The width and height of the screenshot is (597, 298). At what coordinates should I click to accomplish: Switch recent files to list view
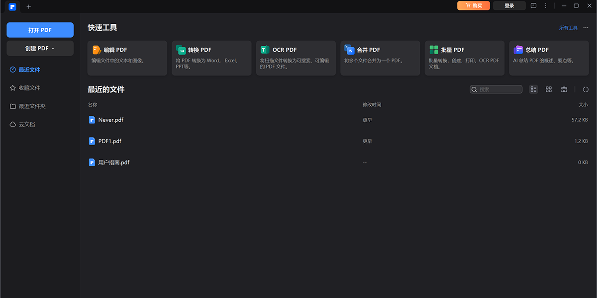(x=533, y=89)
